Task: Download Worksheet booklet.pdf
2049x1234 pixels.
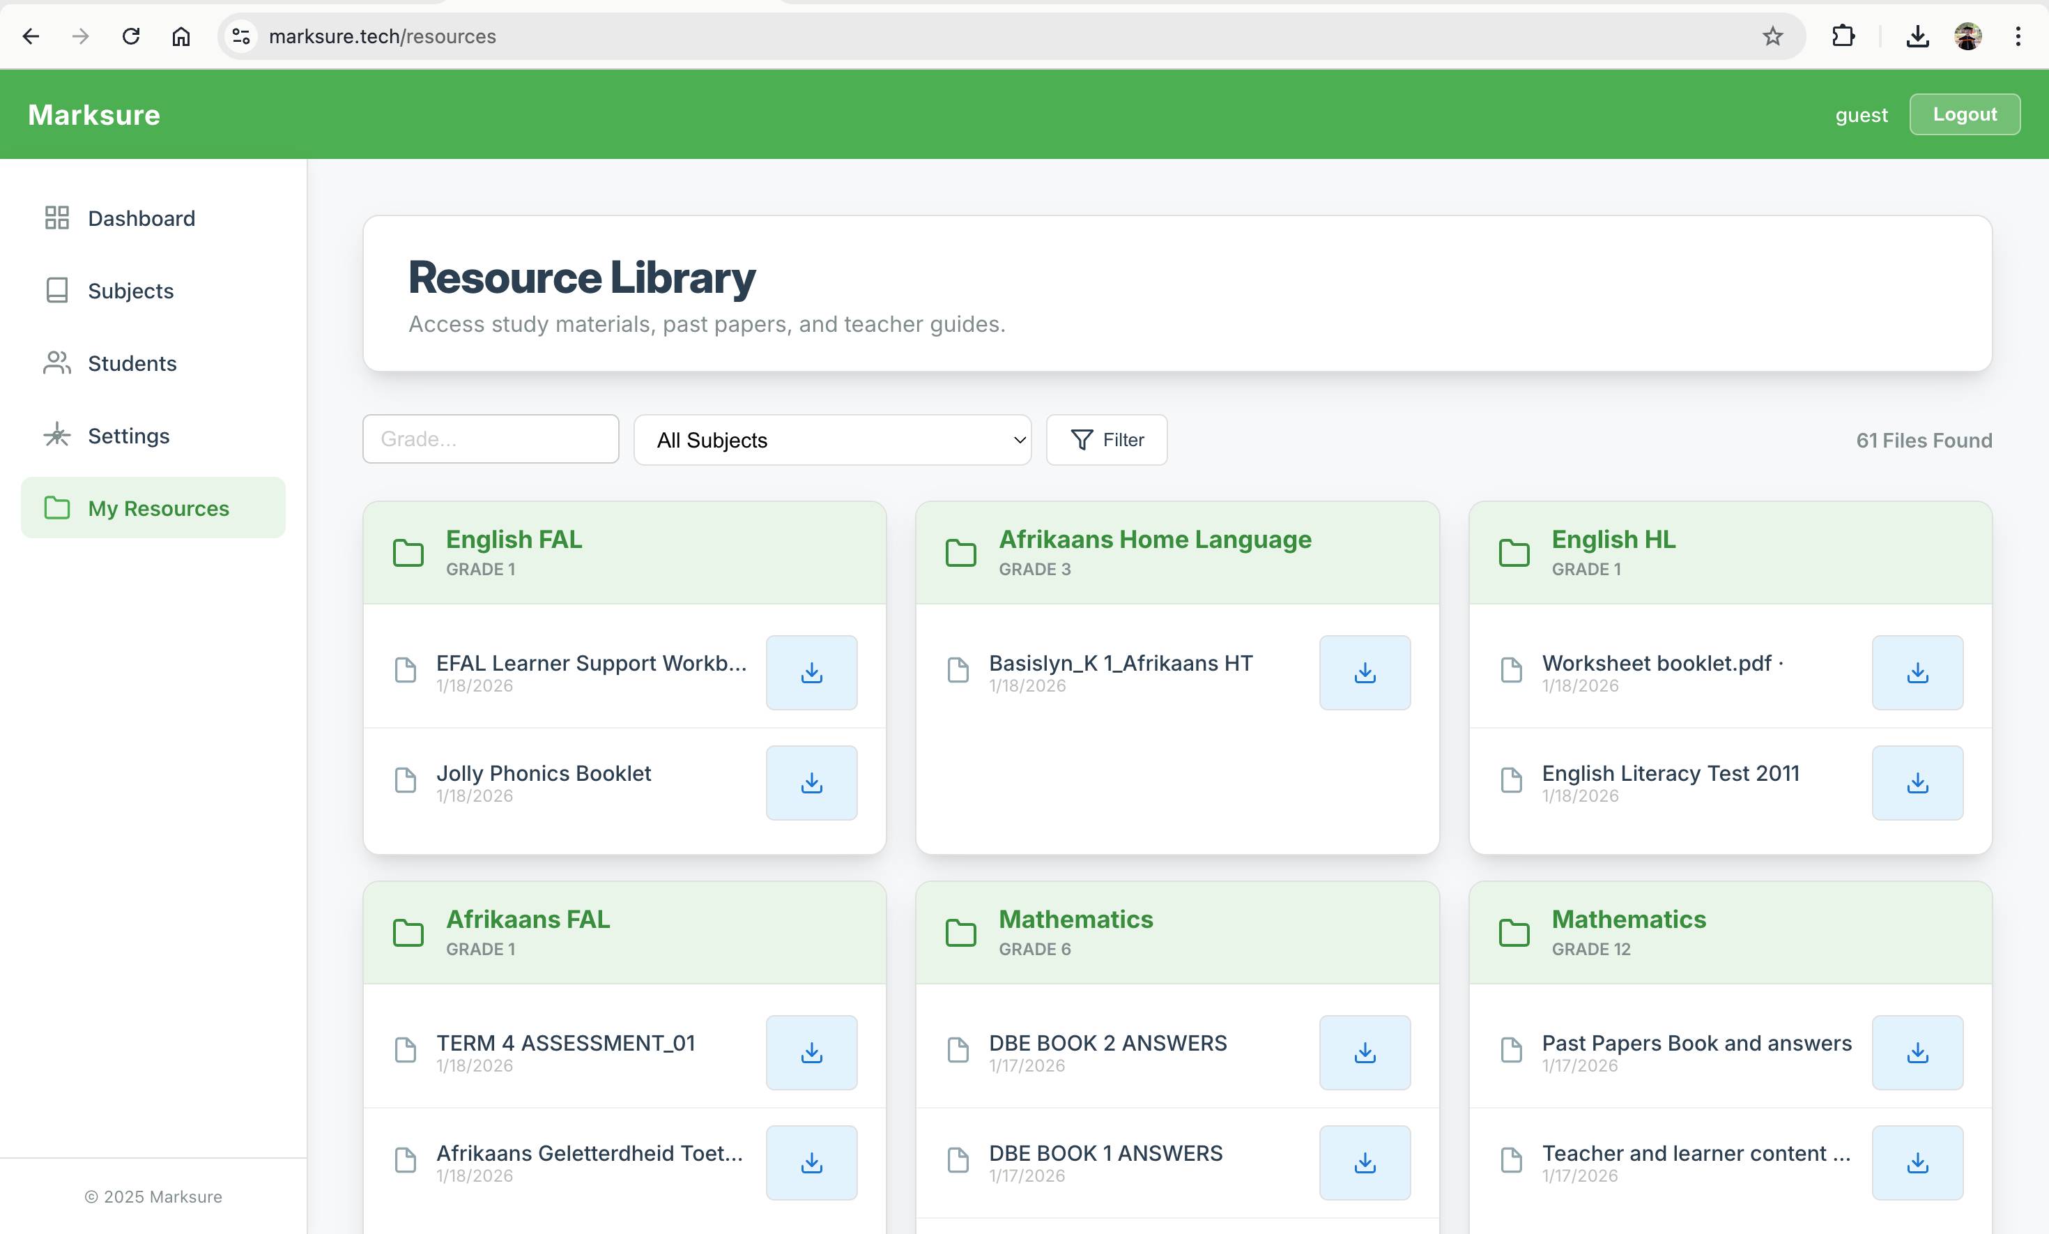Action: coord(1917,673)
